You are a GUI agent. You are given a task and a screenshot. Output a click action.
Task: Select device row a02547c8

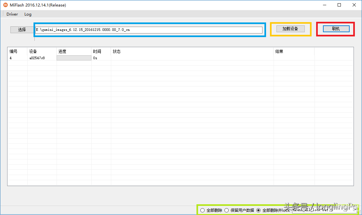pyautogui.click(x=180, y=58)
